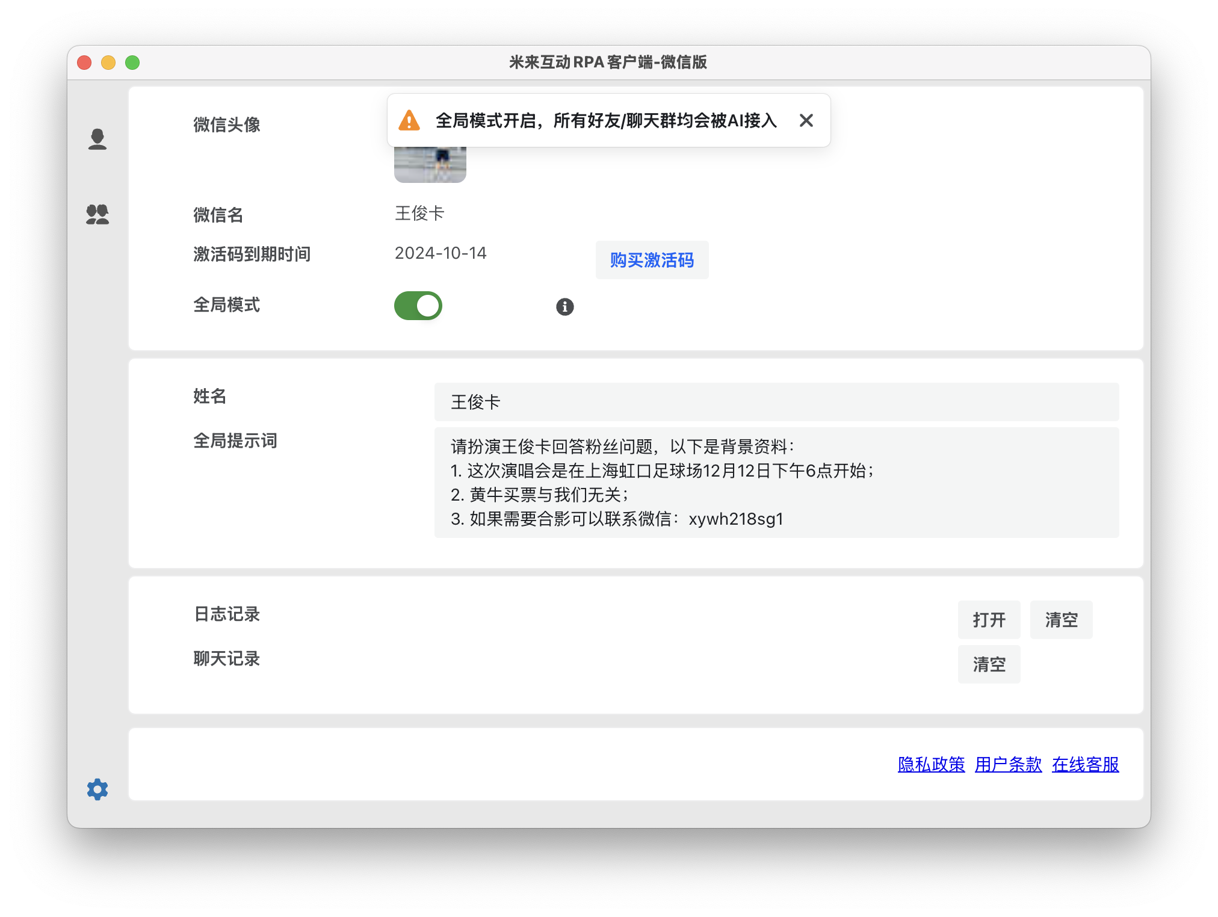Open settings with the gear icon
The width and height of the screenshot is (1218, 917).
97,788
